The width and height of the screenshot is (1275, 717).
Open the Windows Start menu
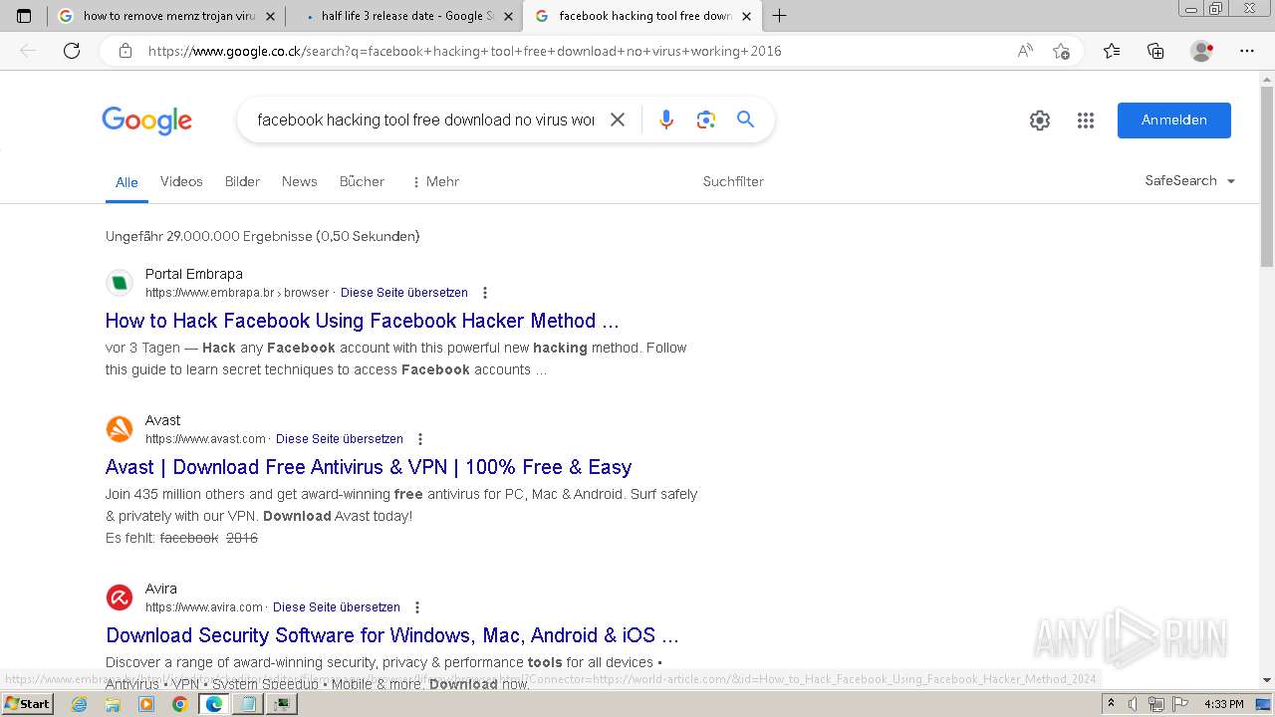[27, 703]
